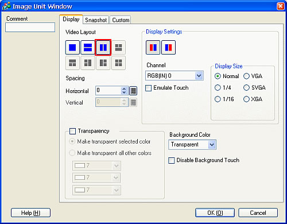Enable the Emulate Touch checkbox

(148, 88)
